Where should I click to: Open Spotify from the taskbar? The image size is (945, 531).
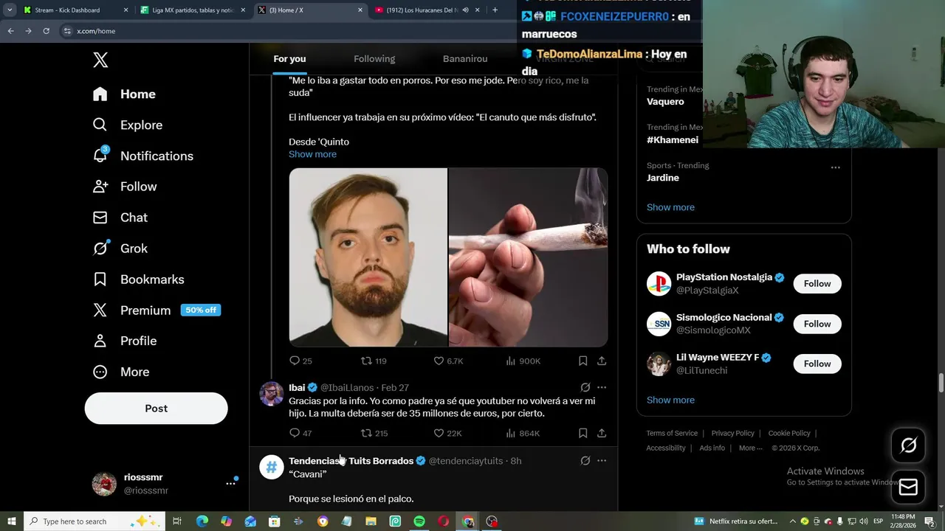click(419, 521)
